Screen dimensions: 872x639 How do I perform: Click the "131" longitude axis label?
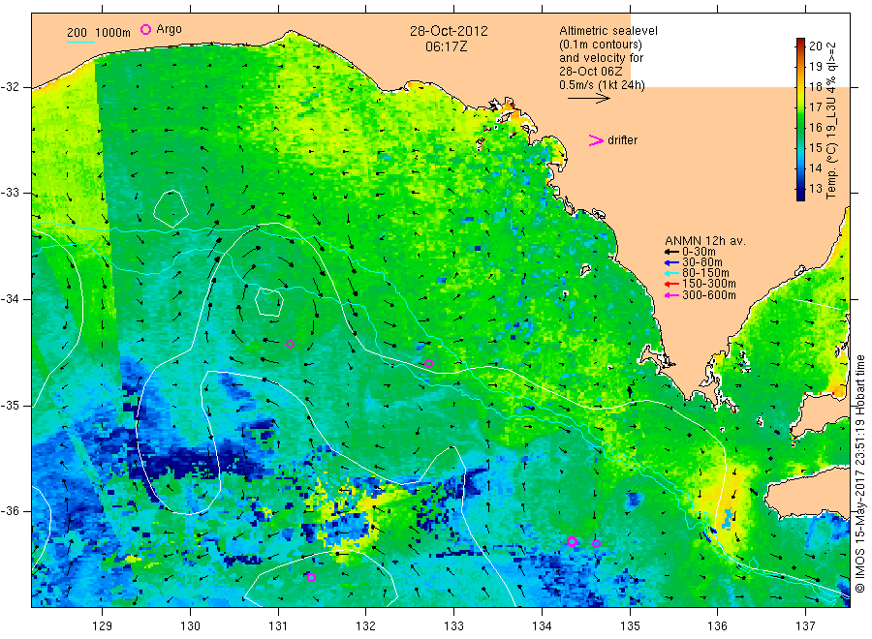[278, 626]
